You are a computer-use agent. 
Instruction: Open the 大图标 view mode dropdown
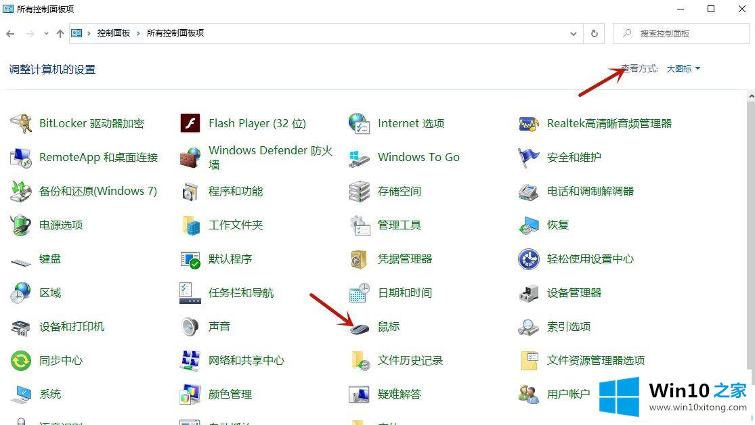pos(683,69)
